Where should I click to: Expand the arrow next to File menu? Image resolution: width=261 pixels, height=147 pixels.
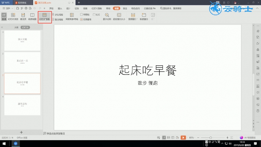[x=12, y=8]
